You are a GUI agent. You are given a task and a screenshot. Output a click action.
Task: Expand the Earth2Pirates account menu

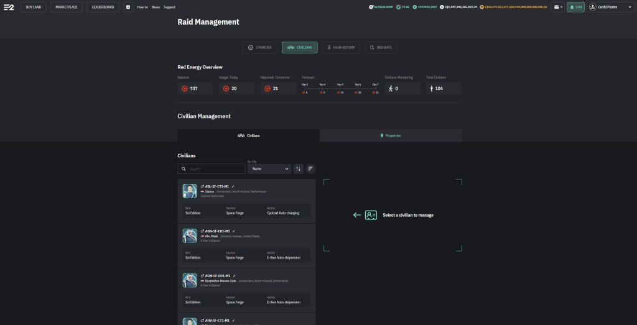[x=610, y=7]
